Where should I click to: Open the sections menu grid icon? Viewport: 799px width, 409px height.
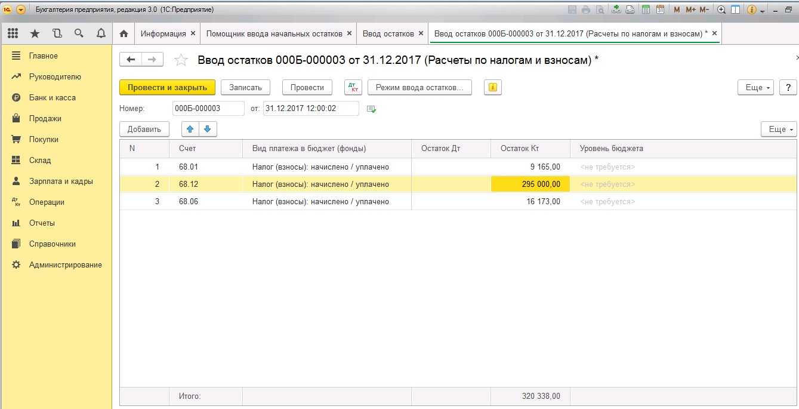tap(13, 33)
